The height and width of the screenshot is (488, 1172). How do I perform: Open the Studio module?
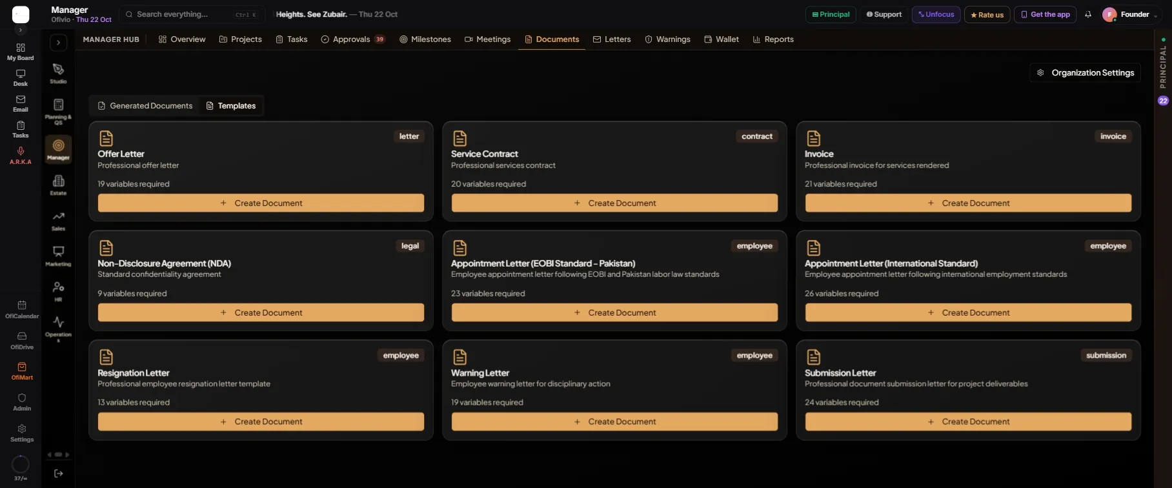point(58,74)
